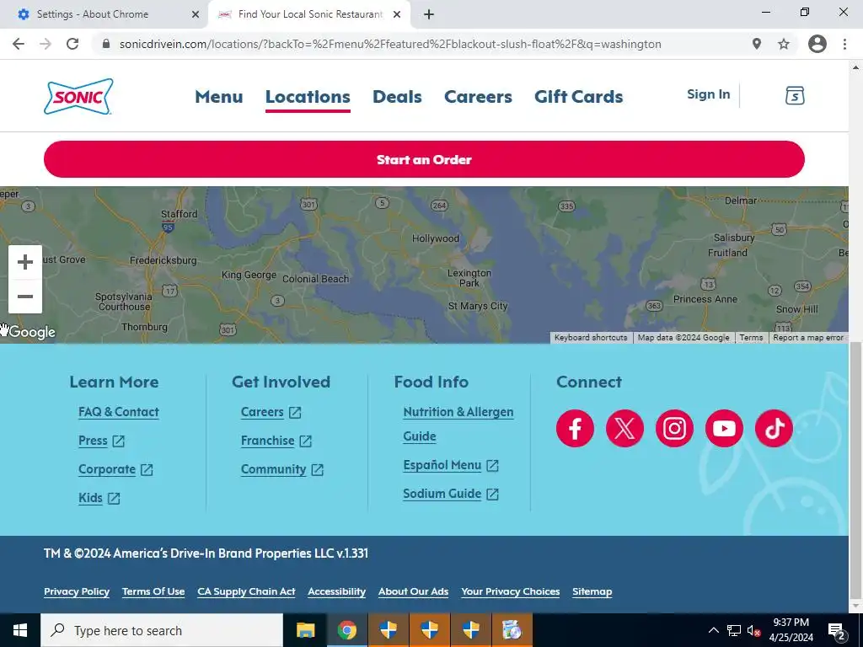Screen dimensions: 863x647
Task: Open Chrome profile avatar
Action: click(x=817, y=44)
